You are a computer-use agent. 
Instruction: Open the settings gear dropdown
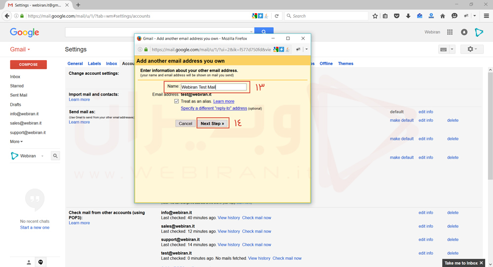472,49
